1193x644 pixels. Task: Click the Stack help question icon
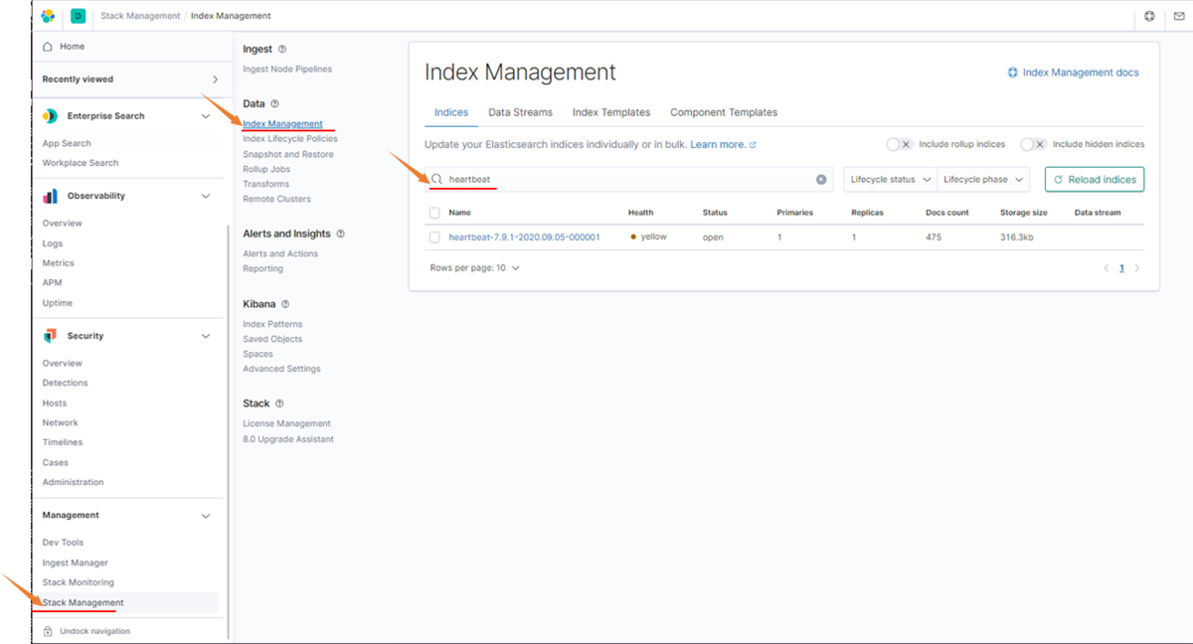279,403
